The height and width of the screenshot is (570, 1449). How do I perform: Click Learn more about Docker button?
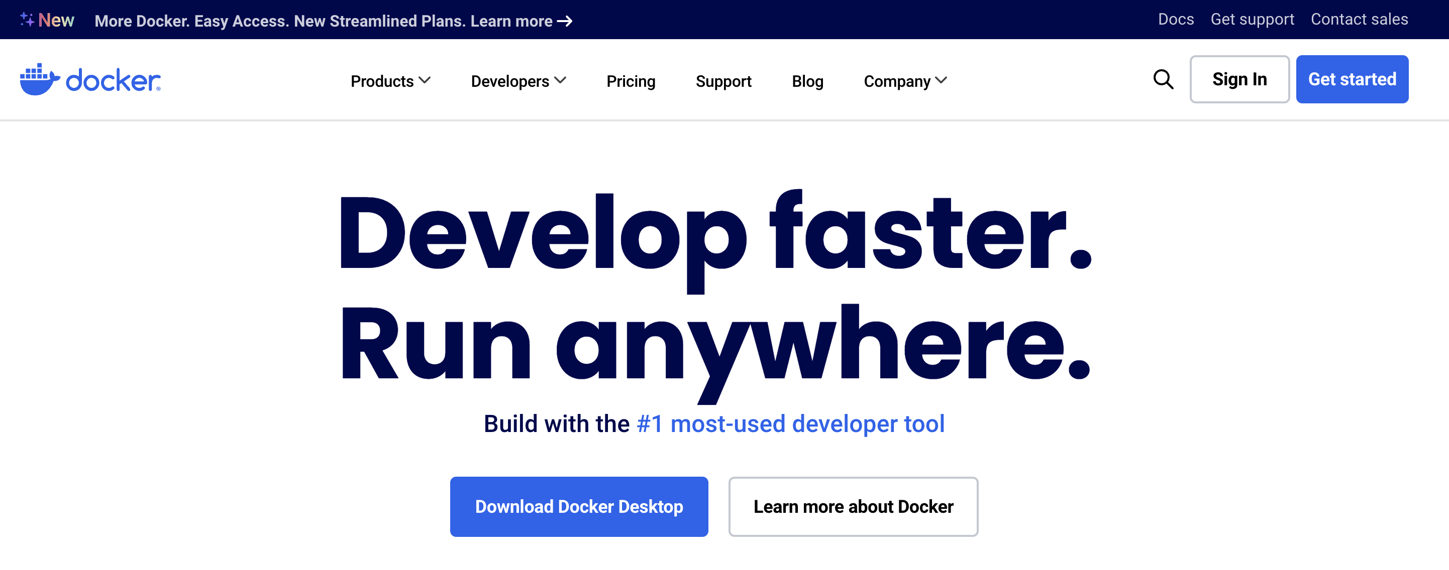click(853, 507)
